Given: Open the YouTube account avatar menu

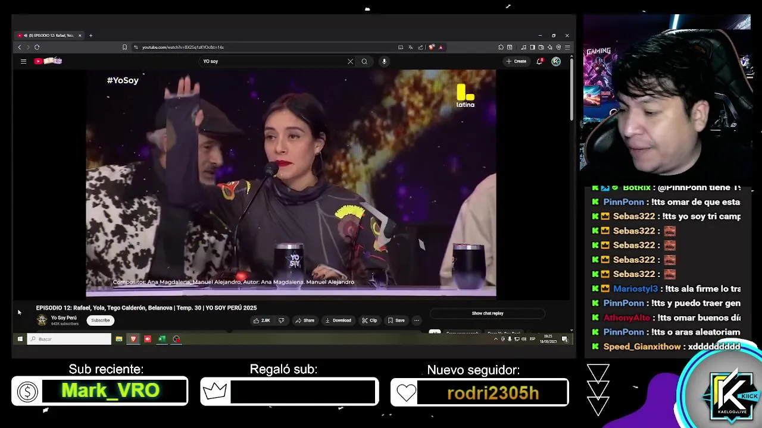Looking at the screenshot, I should coord(556,61).
